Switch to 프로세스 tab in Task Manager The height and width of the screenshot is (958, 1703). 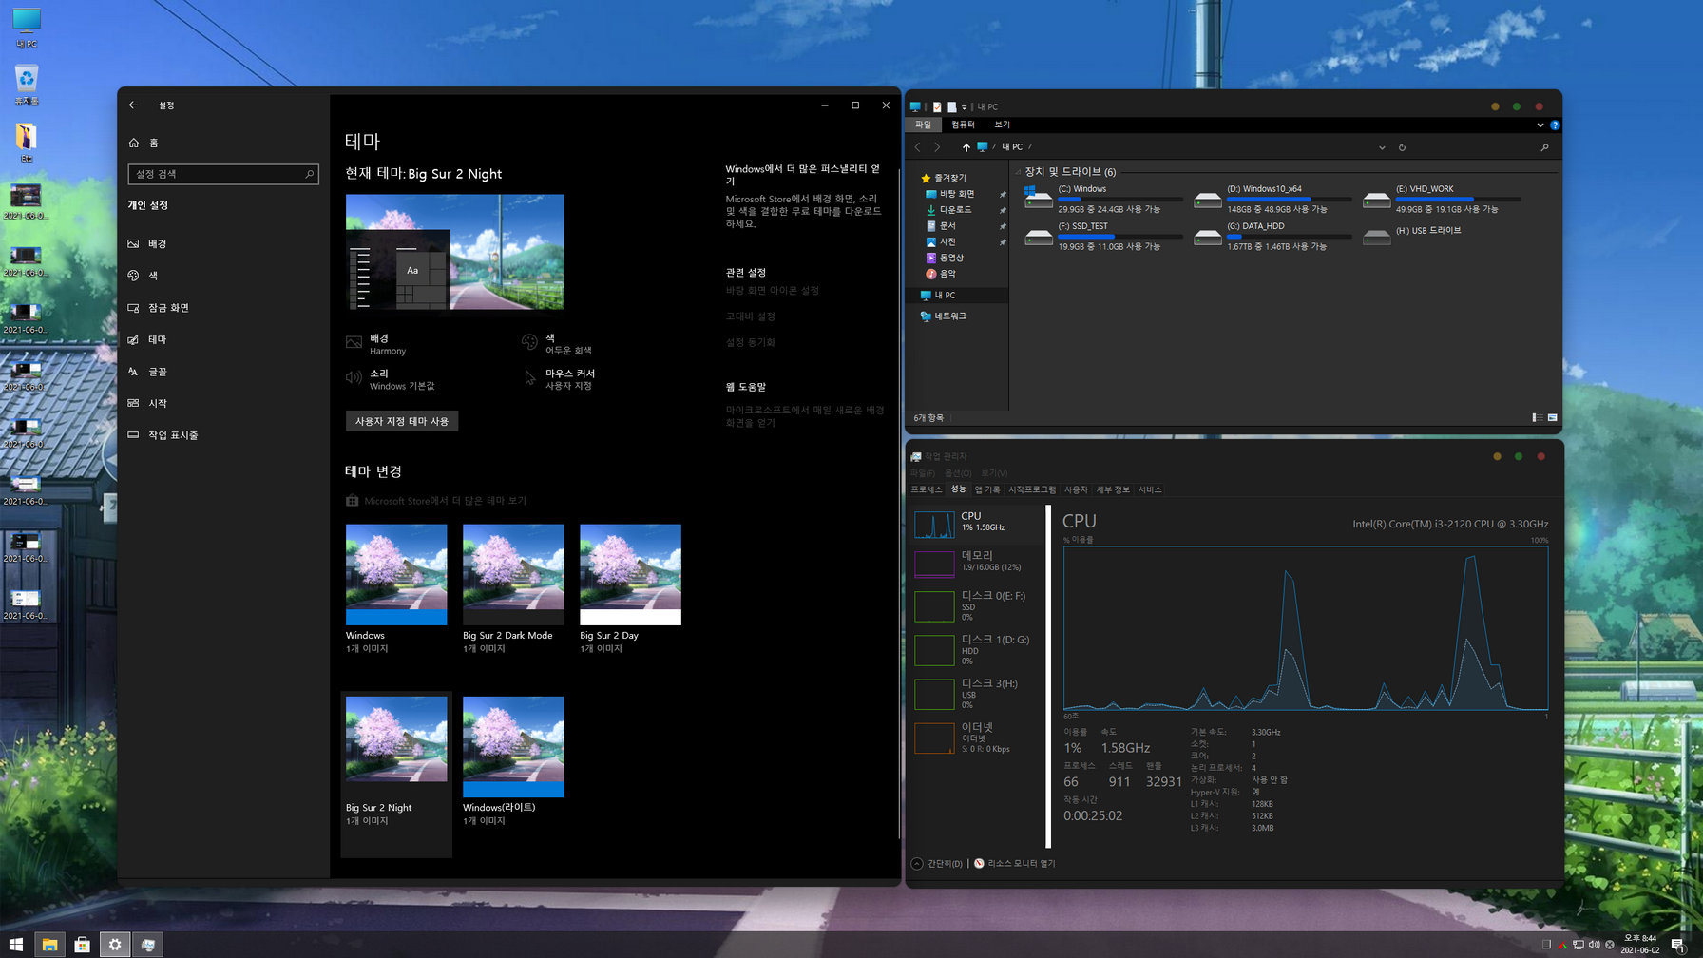click(x=927, y=490)
